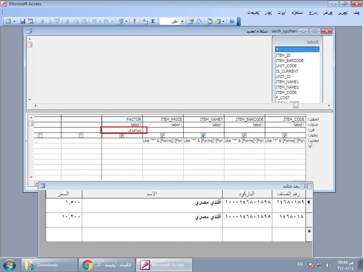Uncheck Show checkbox under ITEM_BARCODE column

click(244, 135)
